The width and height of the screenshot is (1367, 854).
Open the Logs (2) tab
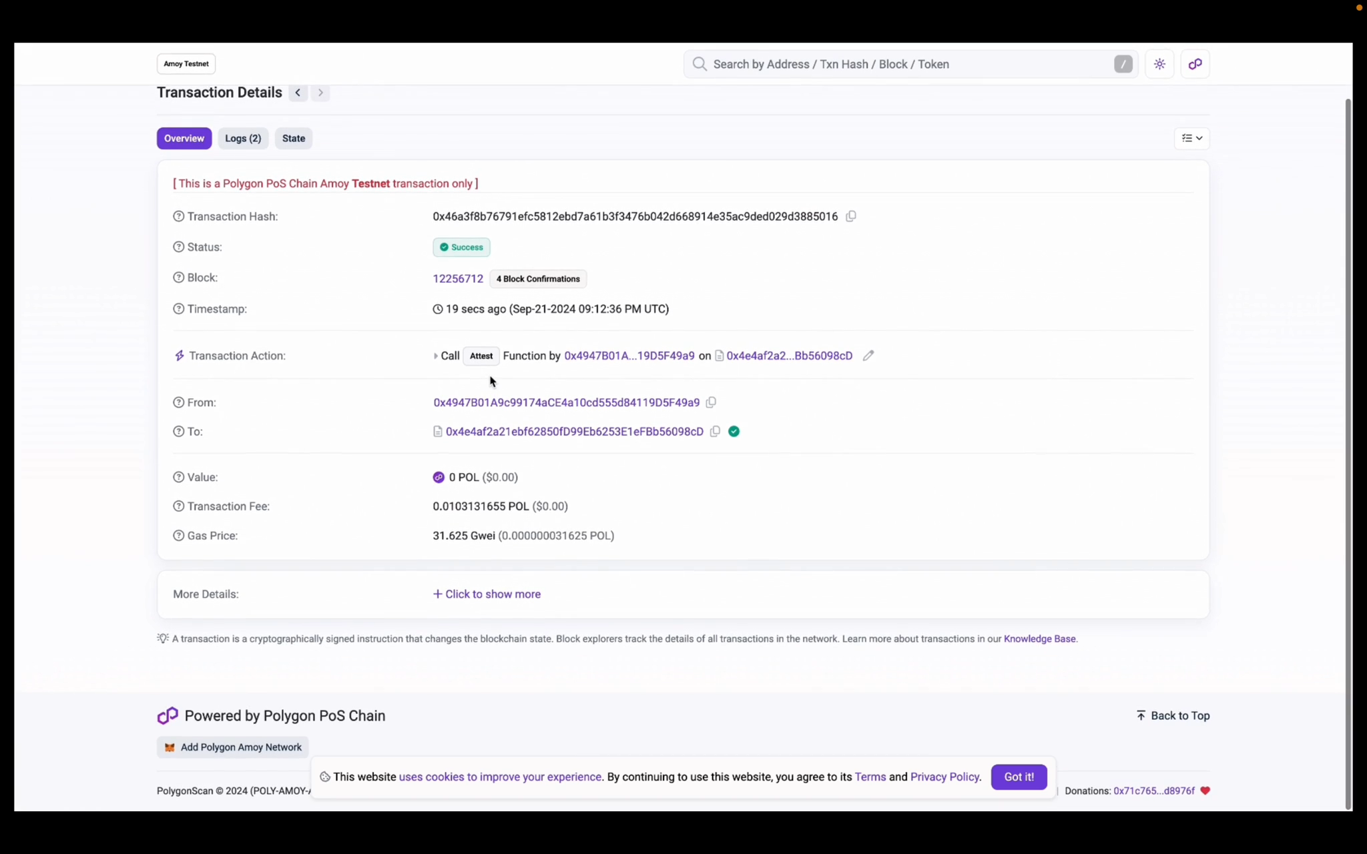(243, 138)
